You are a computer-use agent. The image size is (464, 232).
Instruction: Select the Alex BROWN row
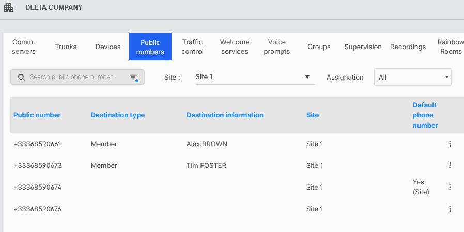(207, 144)
